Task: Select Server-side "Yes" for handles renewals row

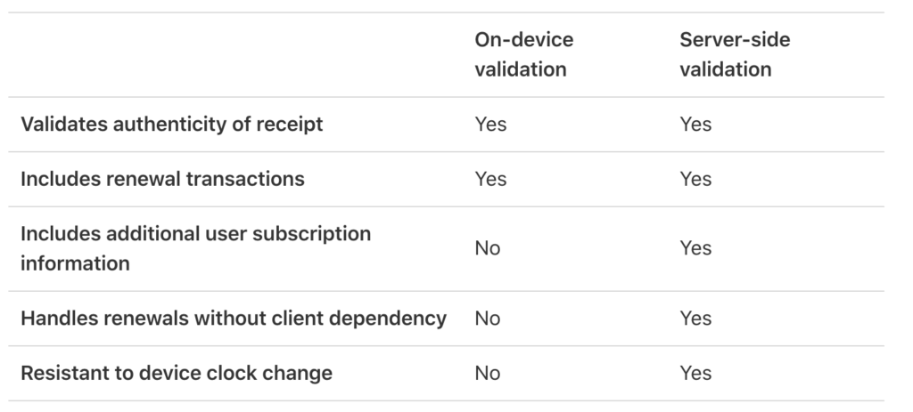Action: point(695,318)
